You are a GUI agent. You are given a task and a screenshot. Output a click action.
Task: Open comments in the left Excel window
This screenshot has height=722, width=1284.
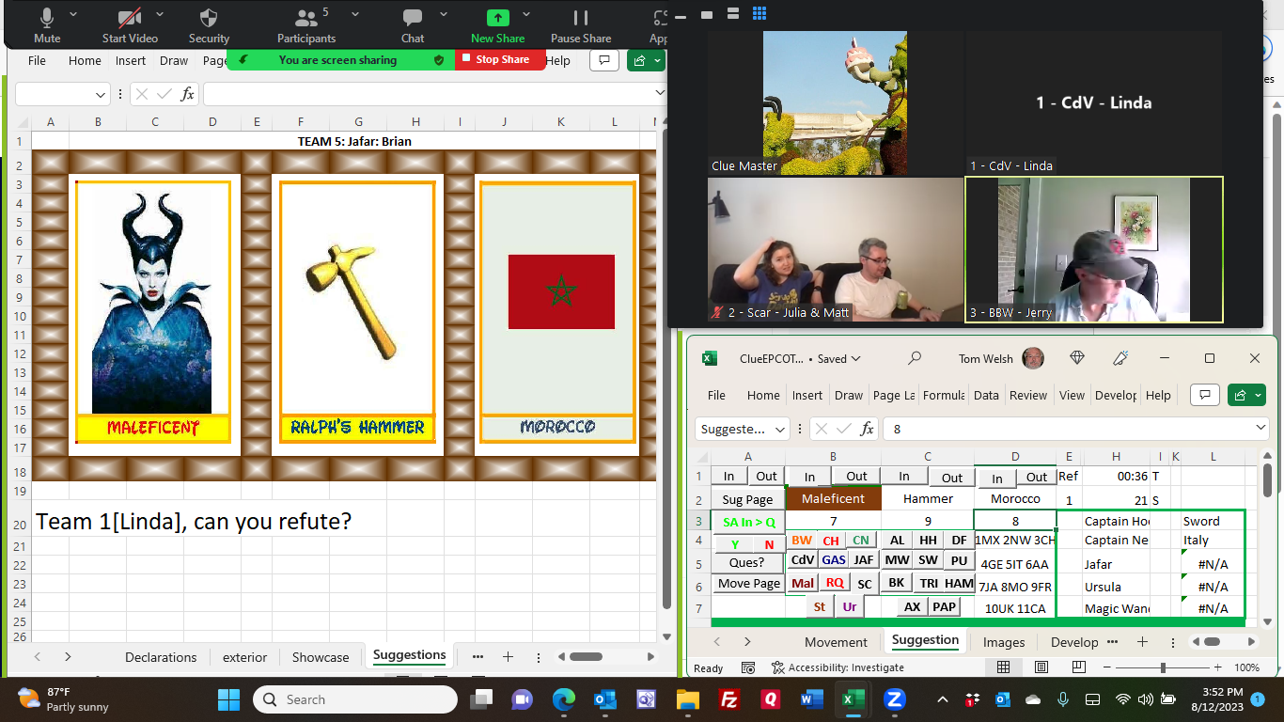click(603, 60)
